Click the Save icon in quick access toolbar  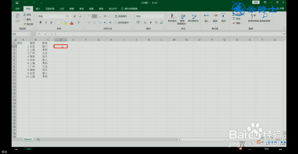coord(17,3)
